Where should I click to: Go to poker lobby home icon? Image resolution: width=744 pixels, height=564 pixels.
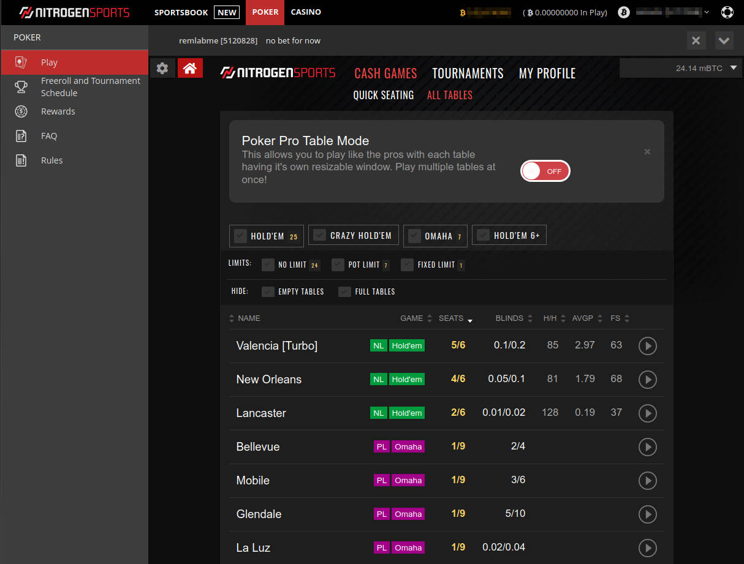[x=190, y=68]
